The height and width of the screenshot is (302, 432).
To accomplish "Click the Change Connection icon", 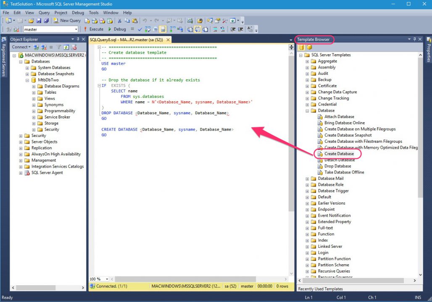I will tap(16, 29).
